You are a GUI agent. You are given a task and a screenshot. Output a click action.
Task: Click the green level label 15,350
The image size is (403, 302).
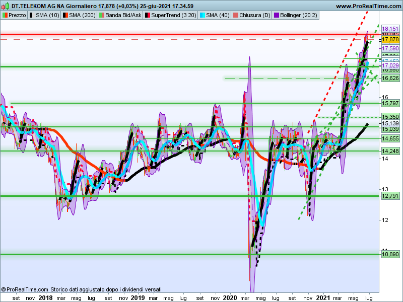(x=390, y=117)
